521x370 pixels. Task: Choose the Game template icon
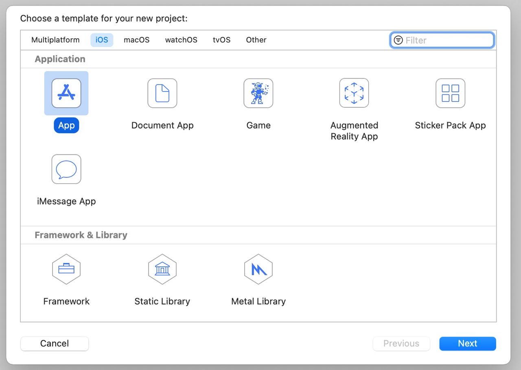pos(258,93)
